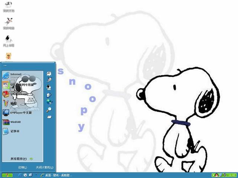Click the Internet Explorer icon in start menu
This screenshot has width=238, height=178.
(x=6, y=76)
